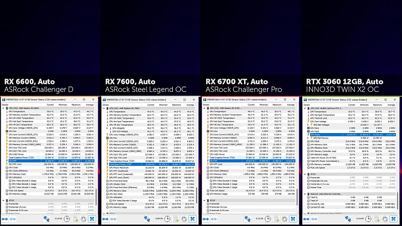
Task: Open remote network icon in RX 6600 window
Action: pos(47,219)
